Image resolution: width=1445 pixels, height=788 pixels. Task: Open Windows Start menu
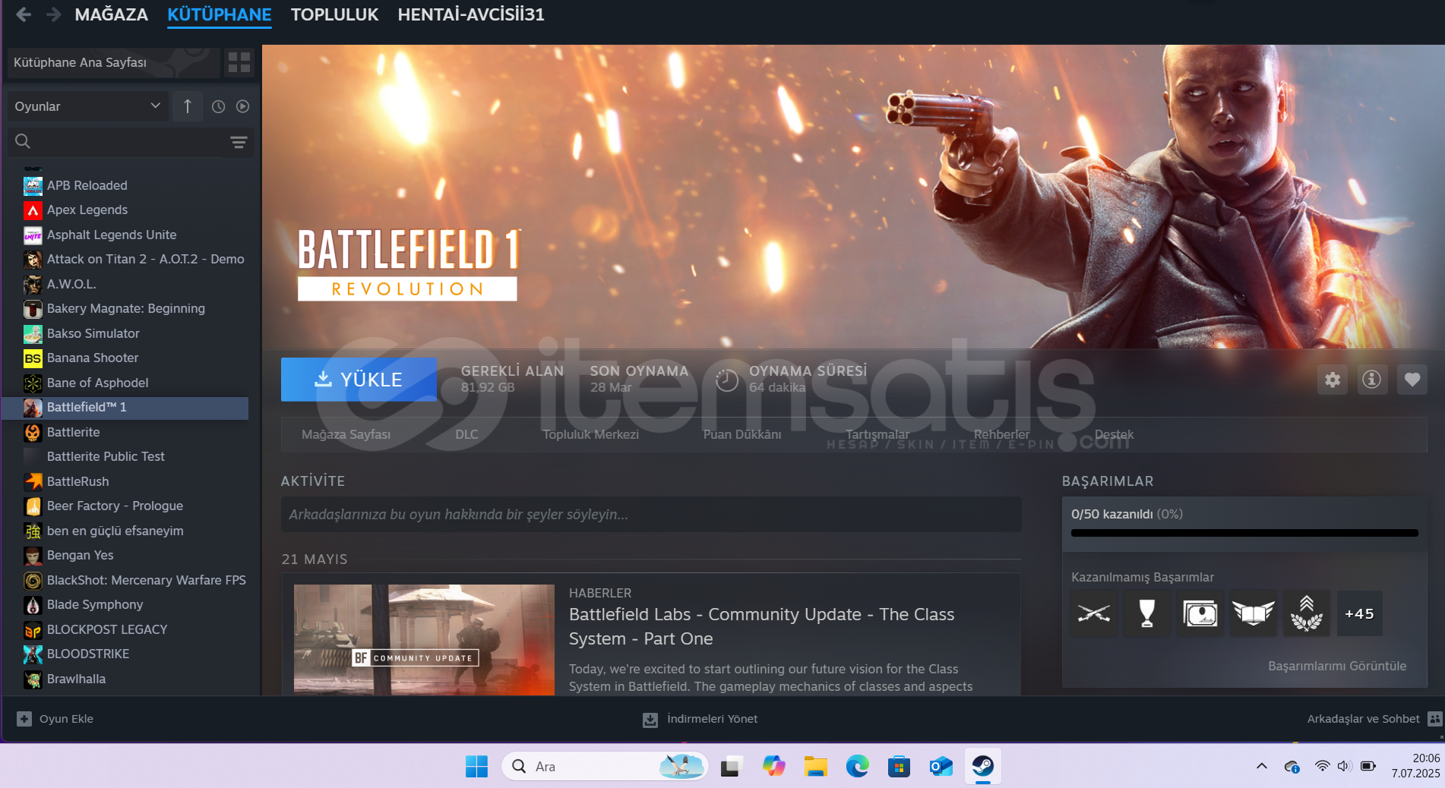tap(476, 767)
